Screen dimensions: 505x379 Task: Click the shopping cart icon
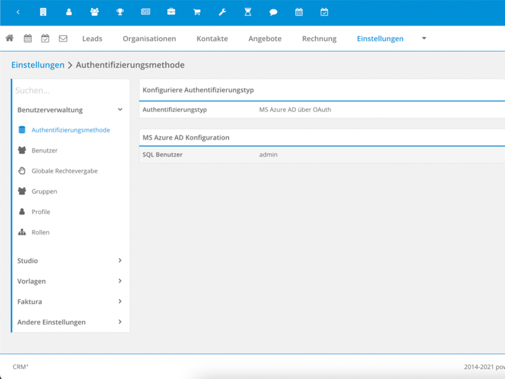point(197,12)
